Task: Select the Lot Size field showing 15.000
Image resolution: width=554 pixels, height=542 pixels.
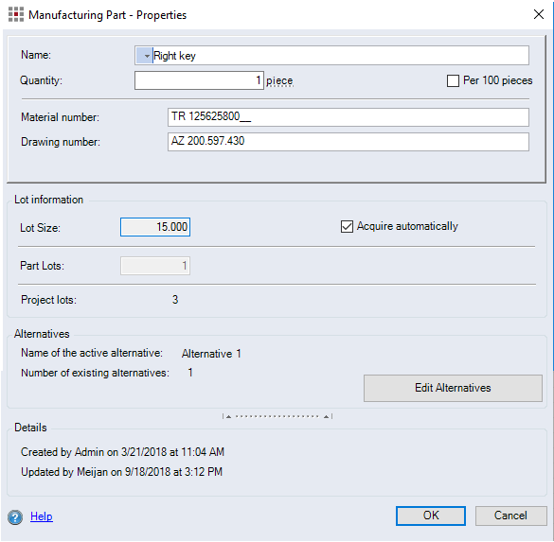Action: coord(155,227)
